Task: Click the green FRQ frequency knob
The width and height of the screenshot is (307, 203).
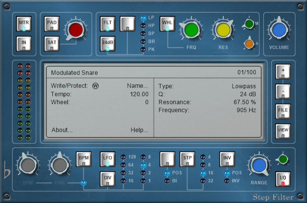Action: coord(191,30)
